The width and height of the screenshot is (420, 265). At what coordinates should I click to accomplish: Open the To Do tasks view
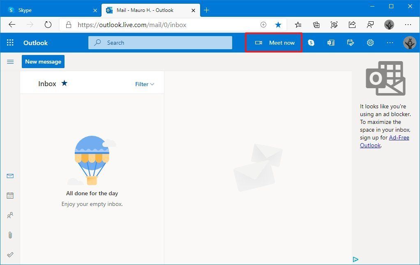10,254
